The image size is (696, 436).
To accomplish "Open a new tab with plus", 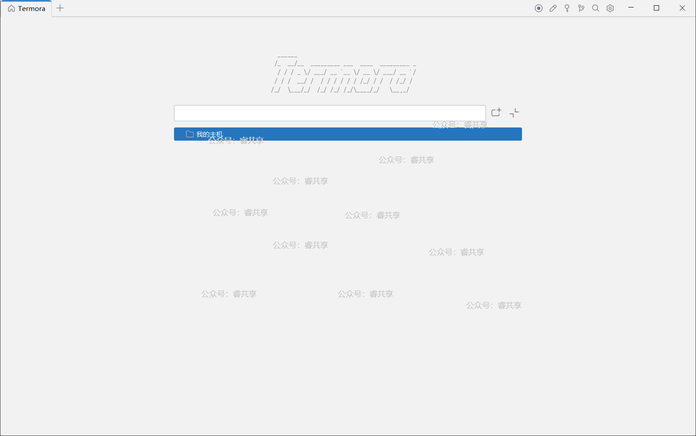I will (60, 8).
